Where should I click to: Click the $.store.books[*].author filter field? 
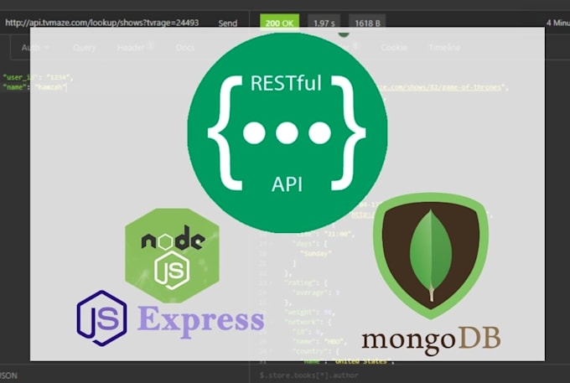point(309,375)
